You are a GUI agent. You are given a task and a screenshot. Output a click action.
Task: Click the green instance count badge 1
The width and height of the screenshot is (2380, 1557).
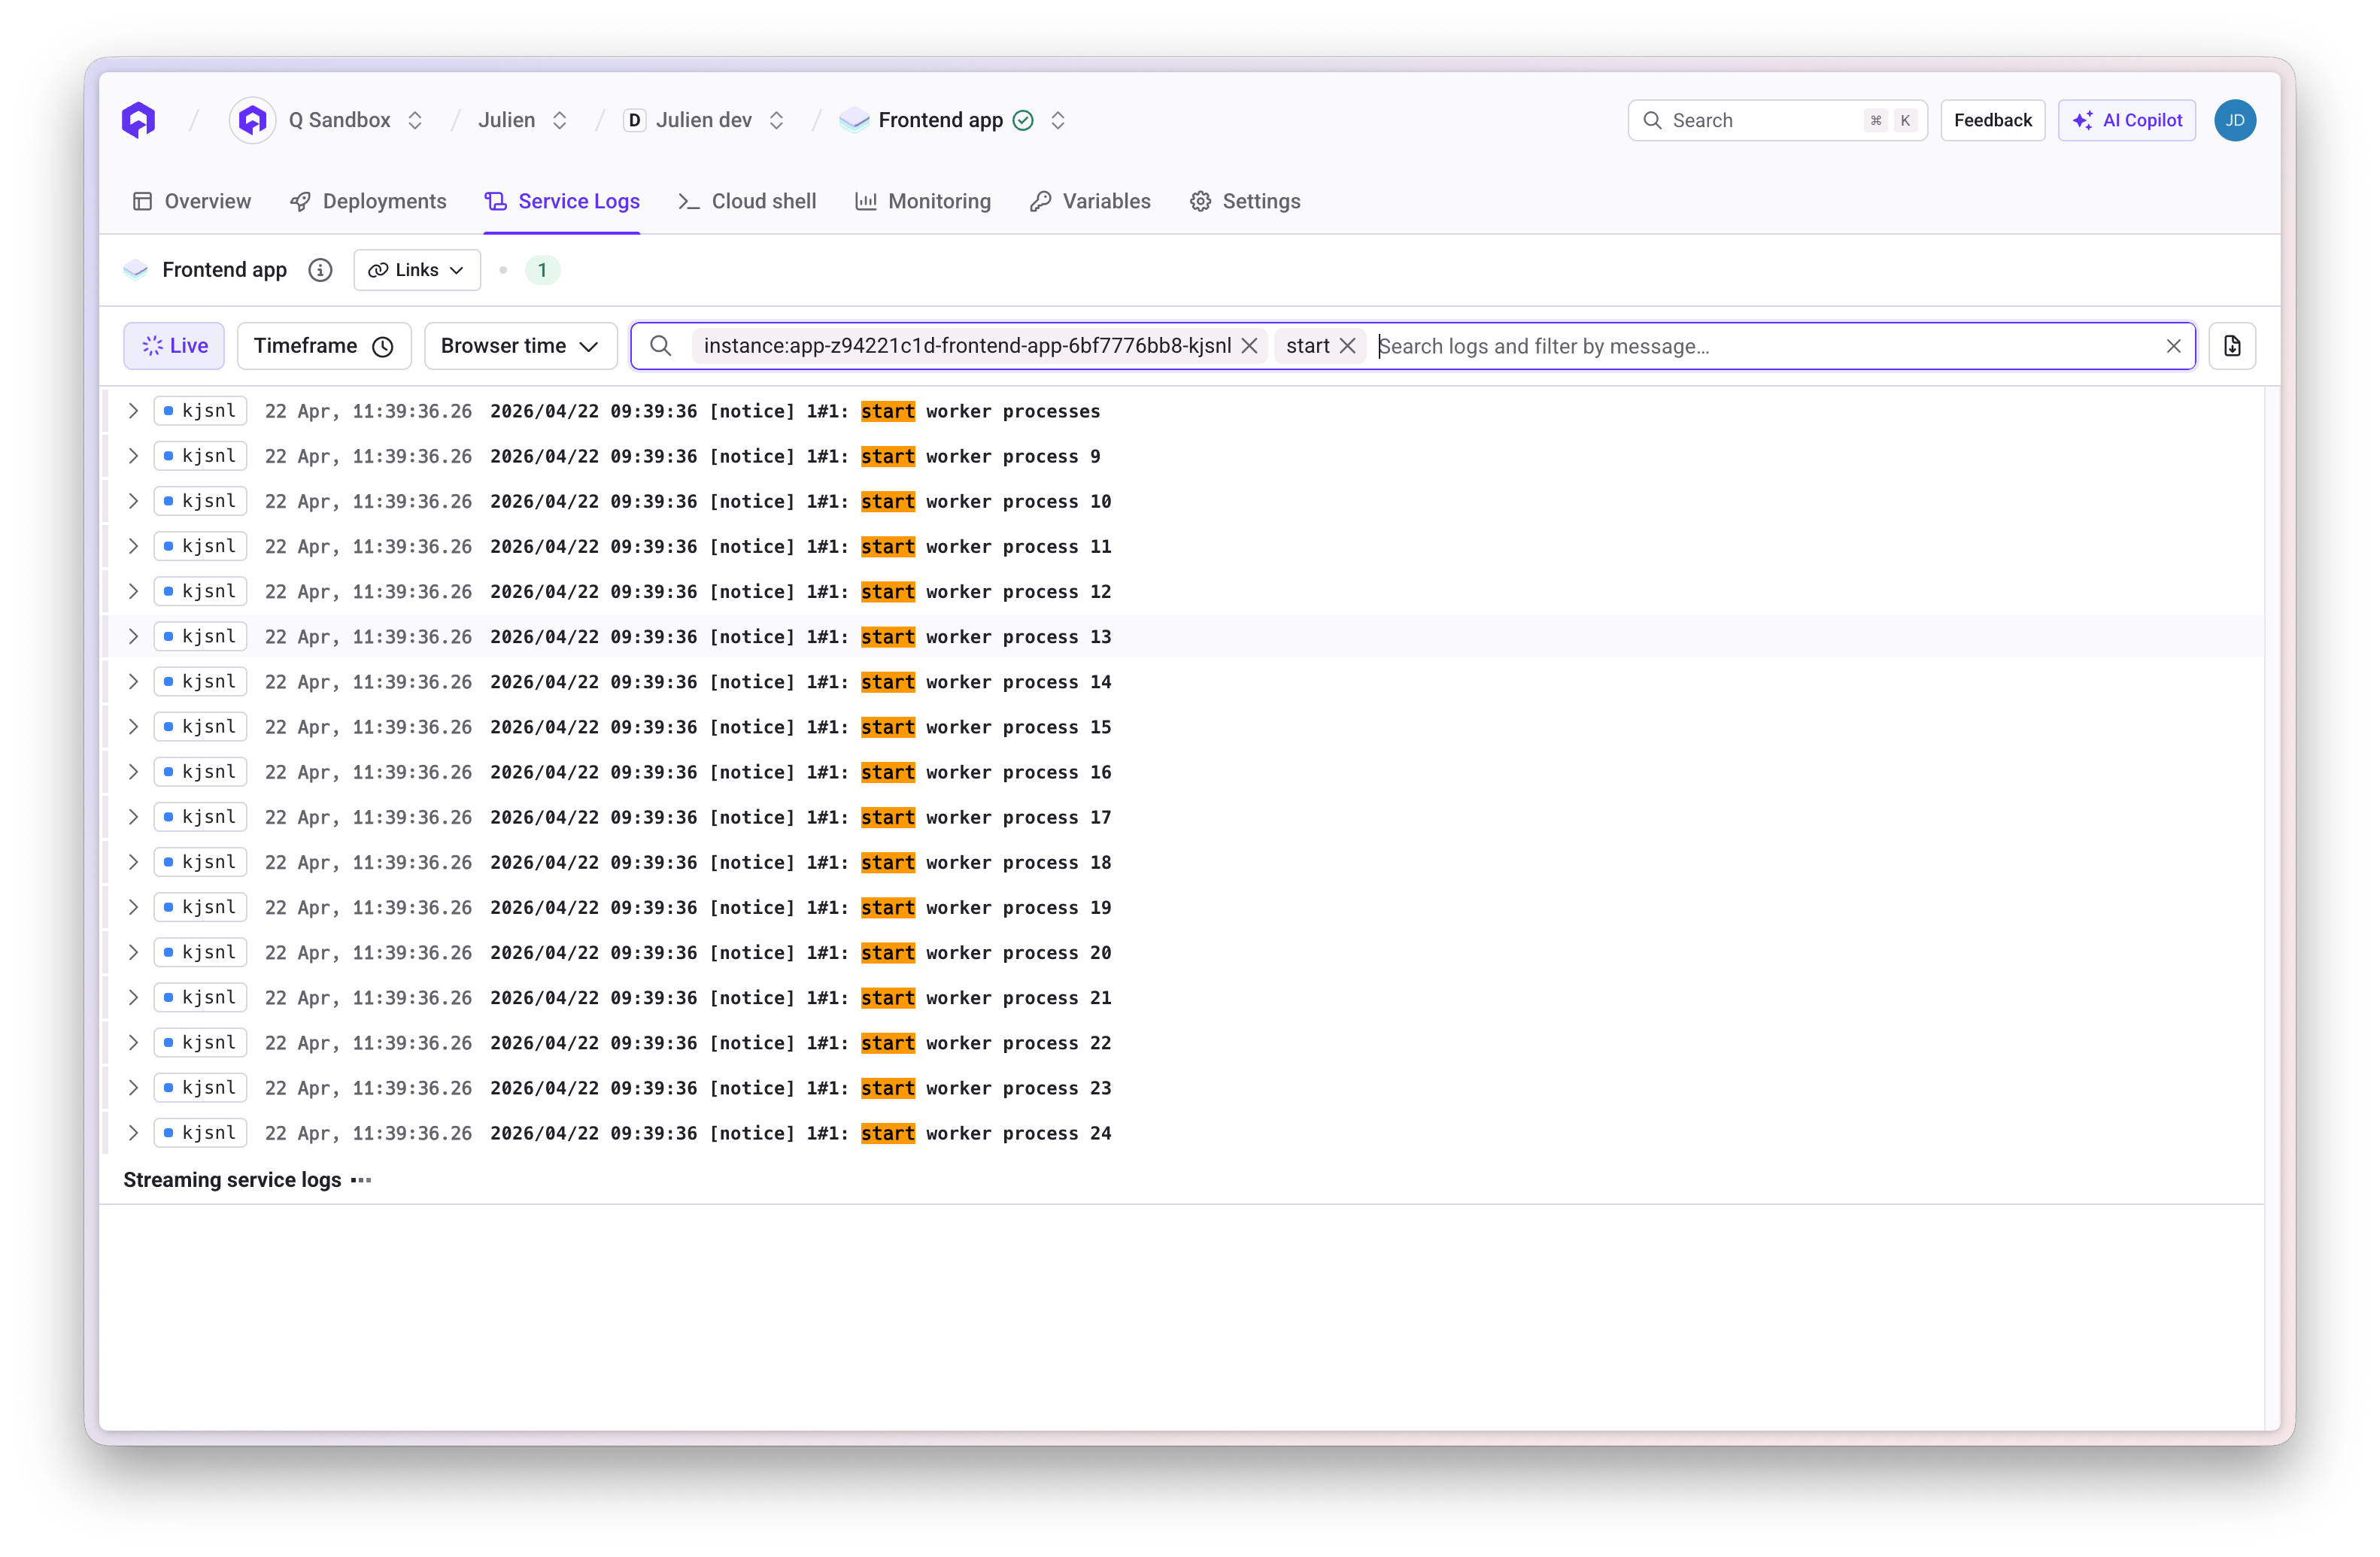click(x=542, y=270)
